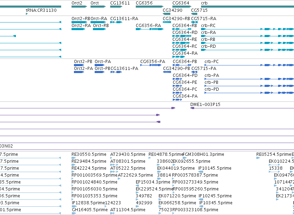Click protein CG6364-PC label
This screenshot has width=294, height=215.
185,89
